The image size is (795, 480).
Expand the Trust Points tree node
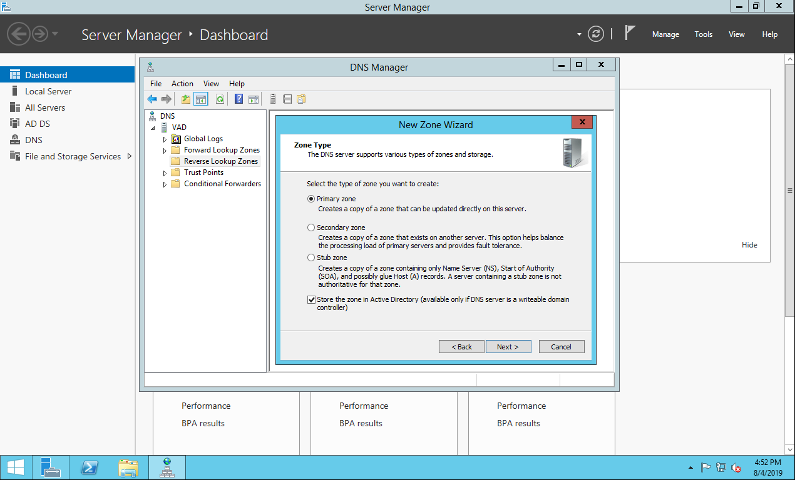click(x=165, y=172)
